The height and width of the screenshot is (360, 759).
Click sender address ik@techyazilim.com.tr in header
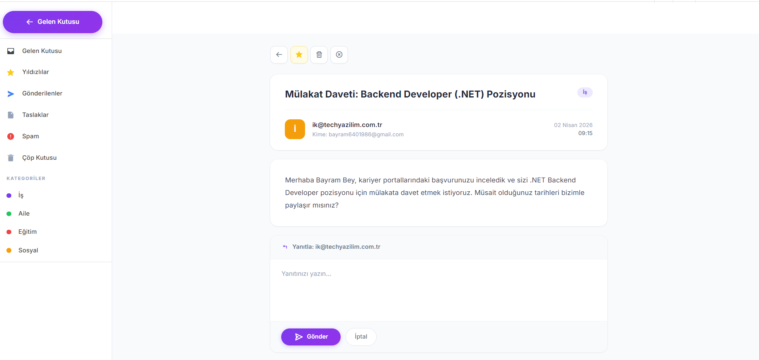(x=347, y=125)
